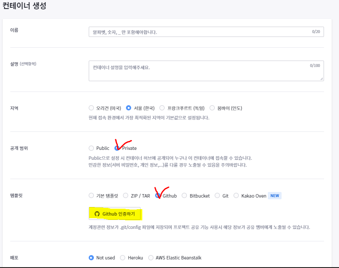Choose the Github template option
The image size is (339, 268).
click(x=158, y=196)
